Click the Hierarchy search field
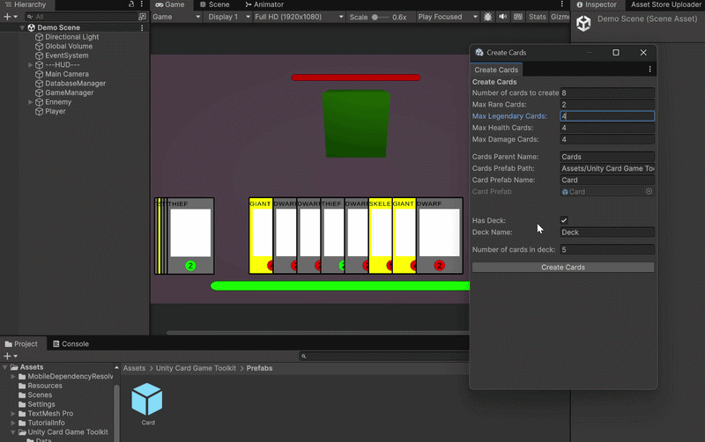This screenshot has height=442, width=705. 81,17
